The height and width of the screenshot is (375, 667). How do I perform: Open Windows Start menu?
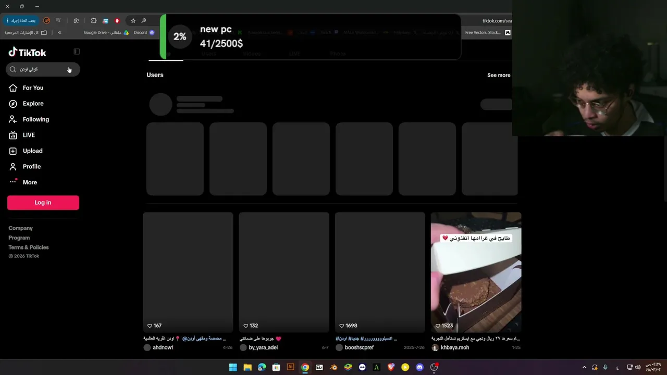233,367
